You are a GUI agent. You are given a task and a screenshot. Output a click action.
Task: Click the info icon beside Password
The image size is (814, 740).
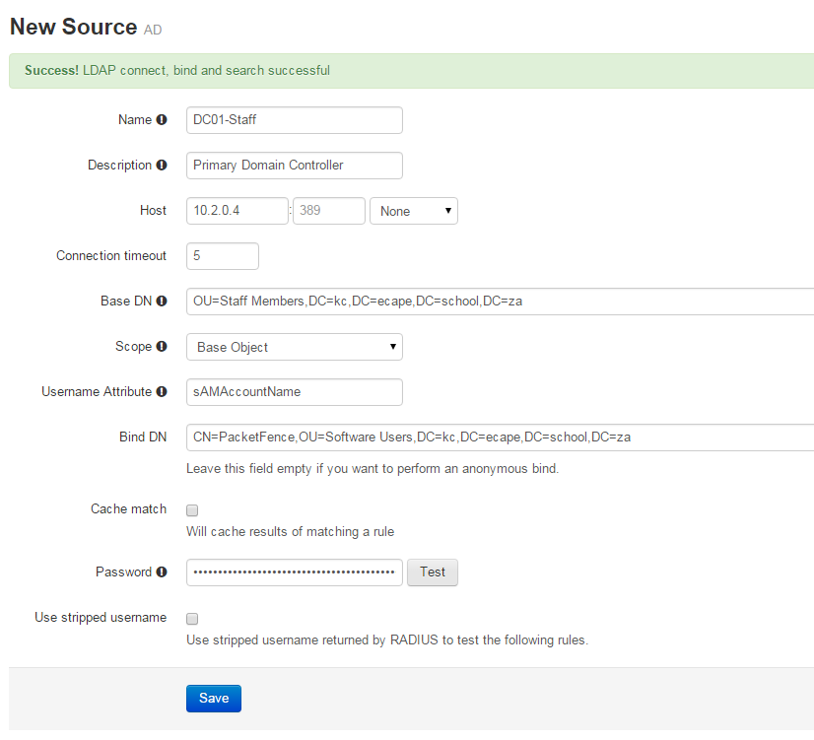[162, 572]
